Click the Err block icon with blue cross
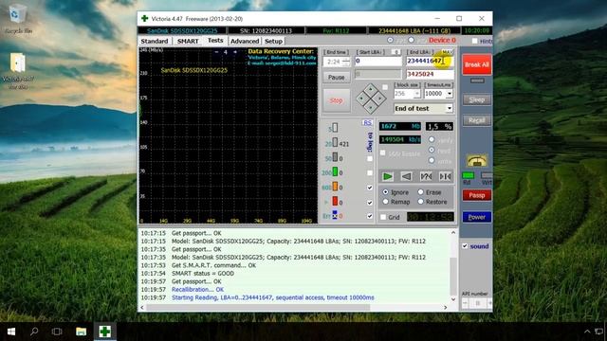The width and height of the screenshot is (607, 341). (x=335, y=215)
